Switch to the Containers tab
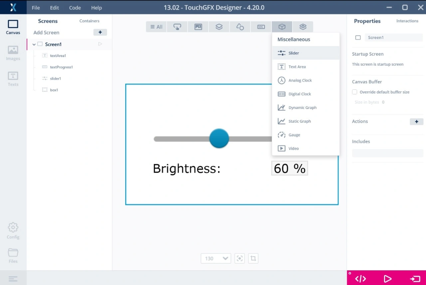Screen dimensions: 426x285 coord(89,21)
